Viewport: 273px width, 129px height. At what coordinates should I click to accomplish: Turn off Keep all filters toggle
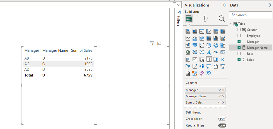coord(222,125)
